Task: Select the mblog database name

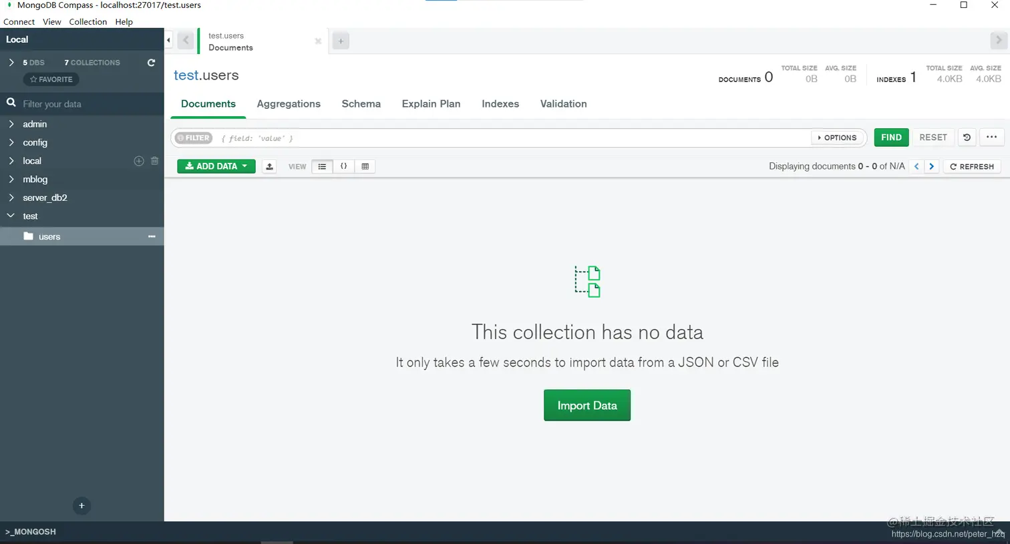Action: tap(35, 180)
